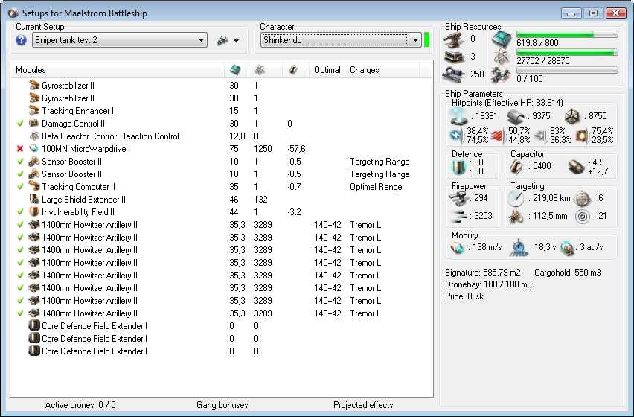Click the blue help question mark icon
Image resolution: width=634 pixels, height=417 pixels.
click(x=22, y=40)
